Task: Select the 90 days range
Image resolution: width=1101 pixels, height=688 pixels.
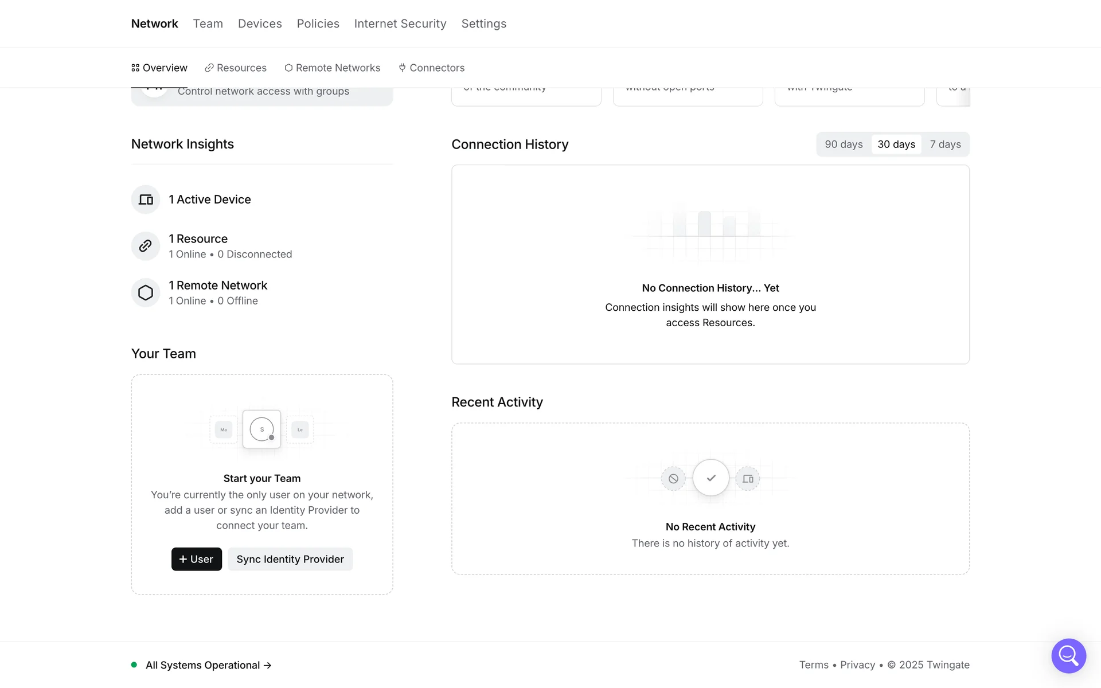Action: pyautogui.click(x=844, y=144)
